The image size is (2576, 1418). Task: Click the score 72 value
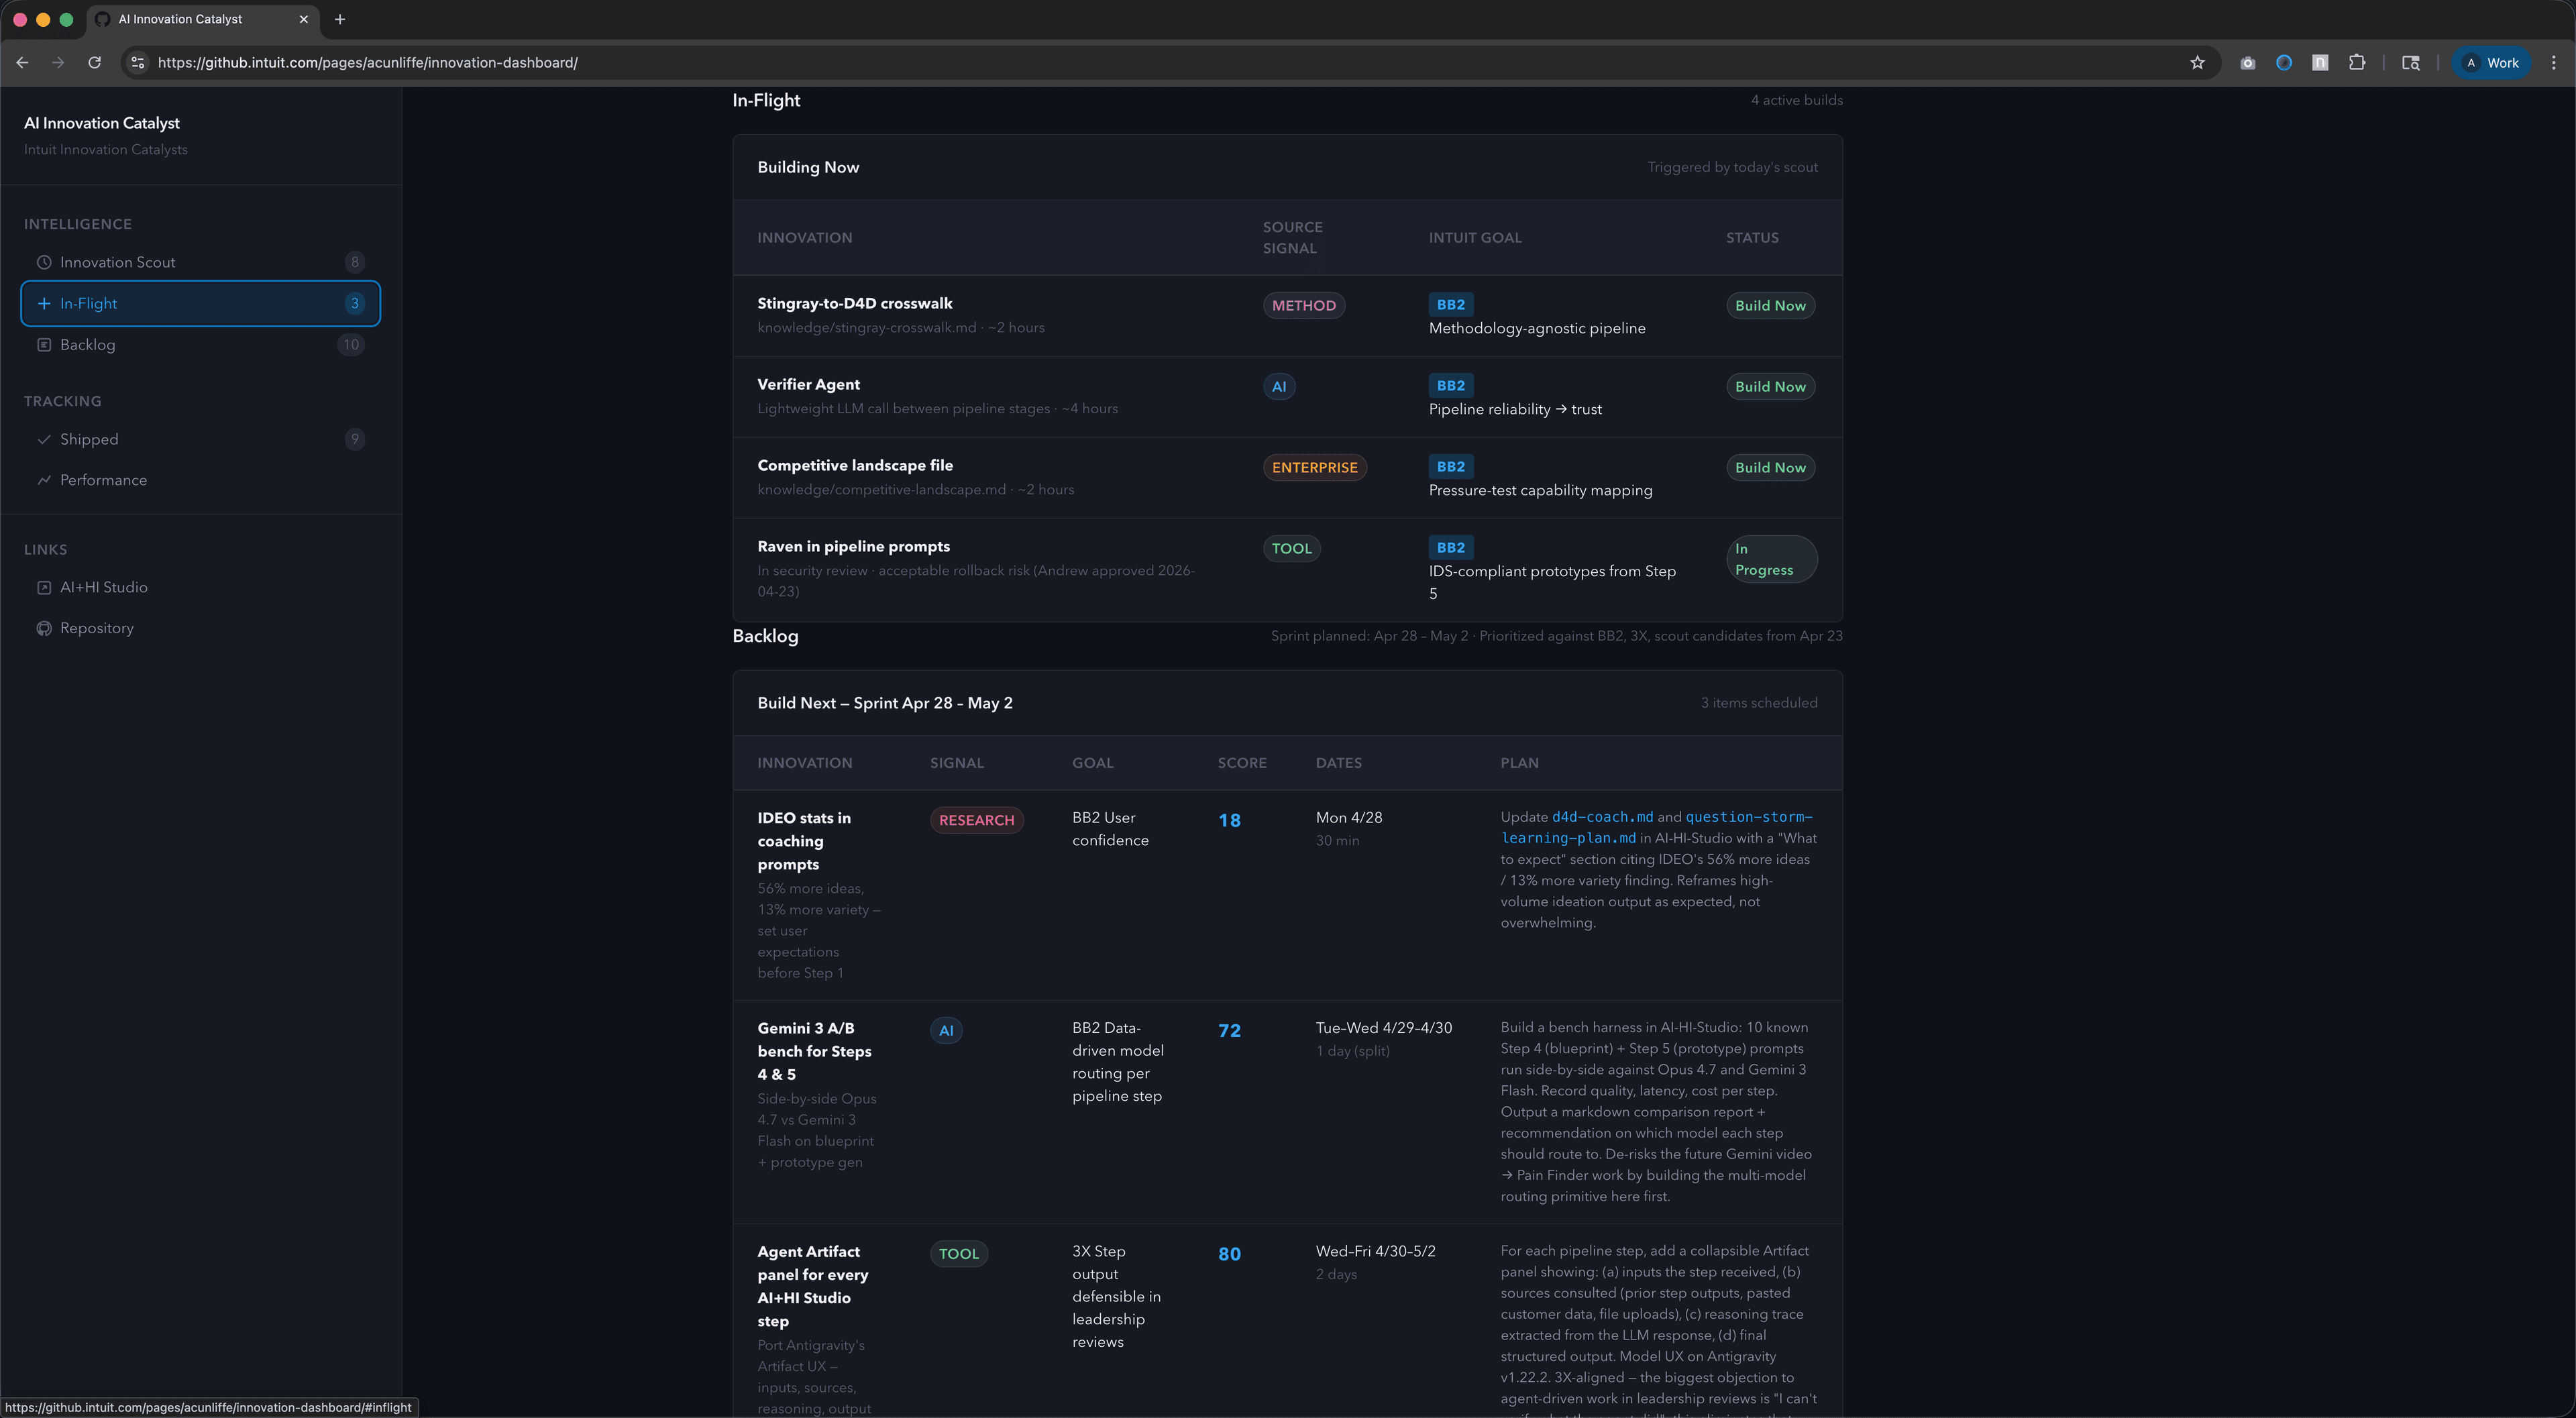(x=1229, y=1030)
